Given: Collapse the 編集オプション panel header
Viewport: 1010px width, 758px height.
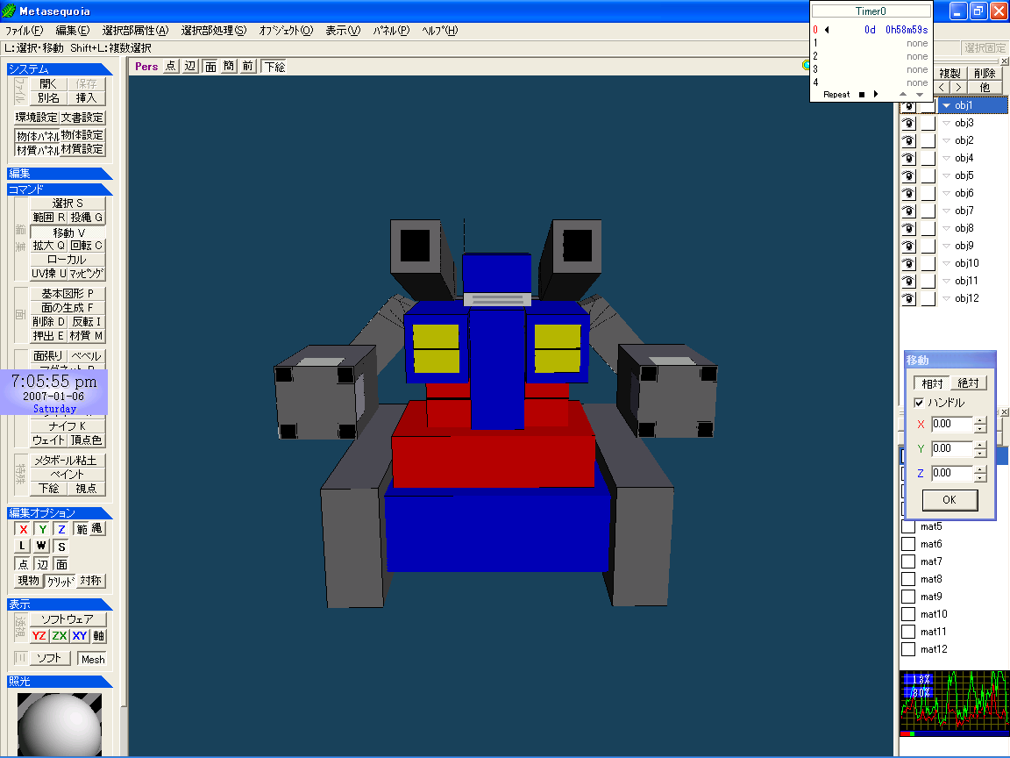Looking at the screenshot, I should (60, 513).
